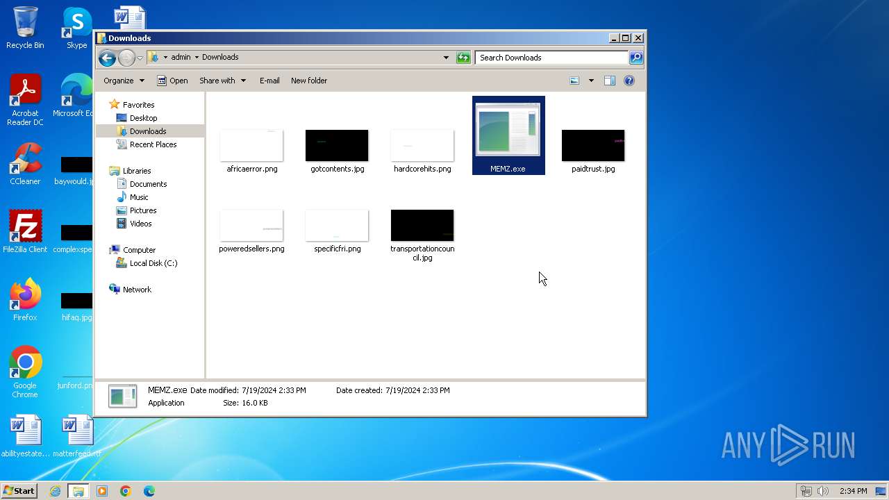Select Libraries in the navigation pane

(x=130, y=171)
